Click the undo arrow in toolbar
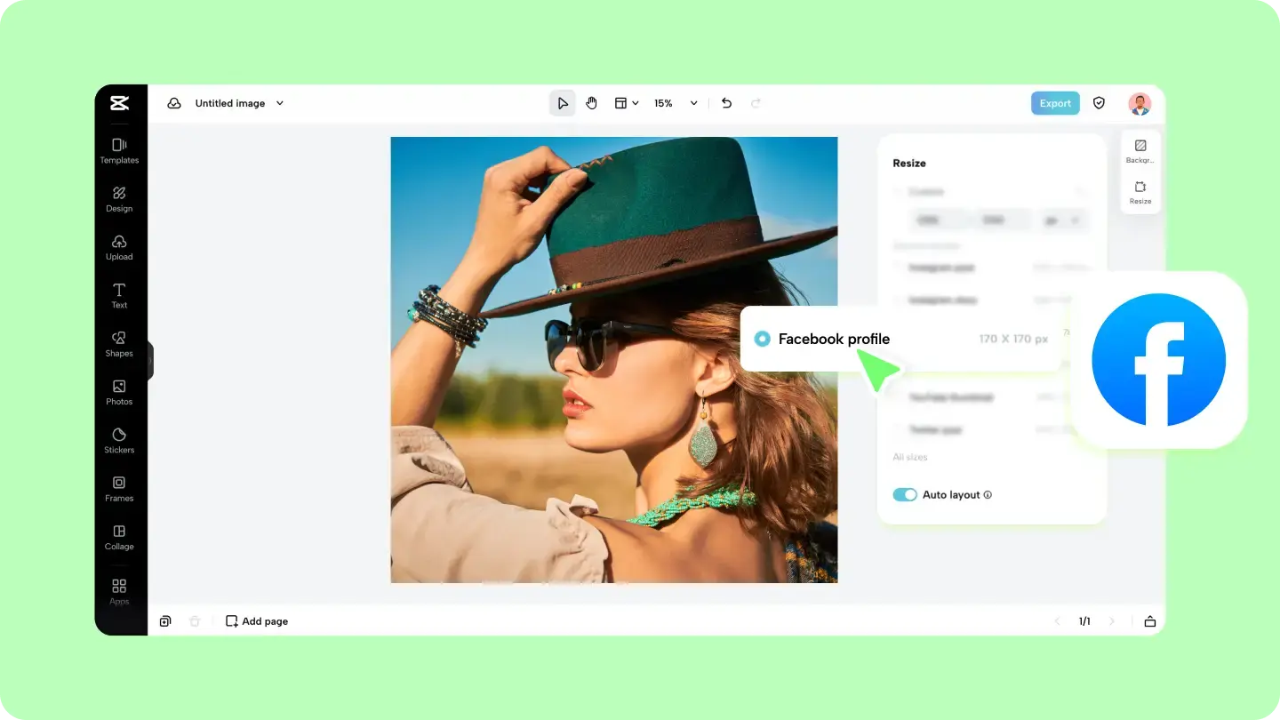The image size is (1280, 720). [726, 103]
